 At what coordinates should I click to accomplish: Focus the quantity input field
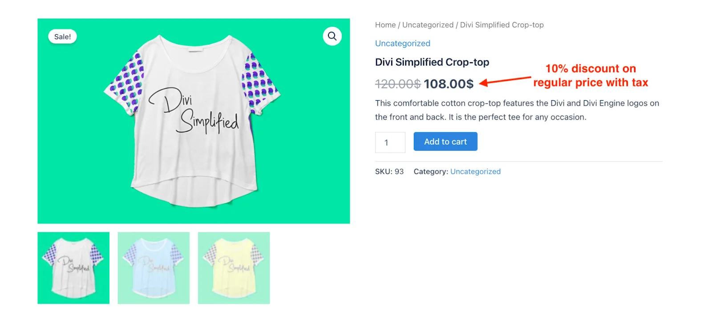(x=390, y=142)
